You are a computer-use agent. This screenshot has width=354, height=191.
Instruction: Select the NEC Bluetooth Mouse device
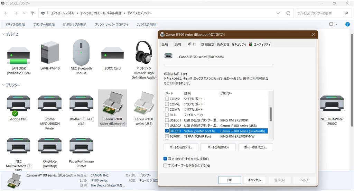pos(81,53)
